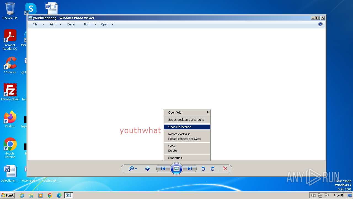Open Windows Explorer from the taskbar
This screenshot has height=199, width=353.
click(31, 195)
